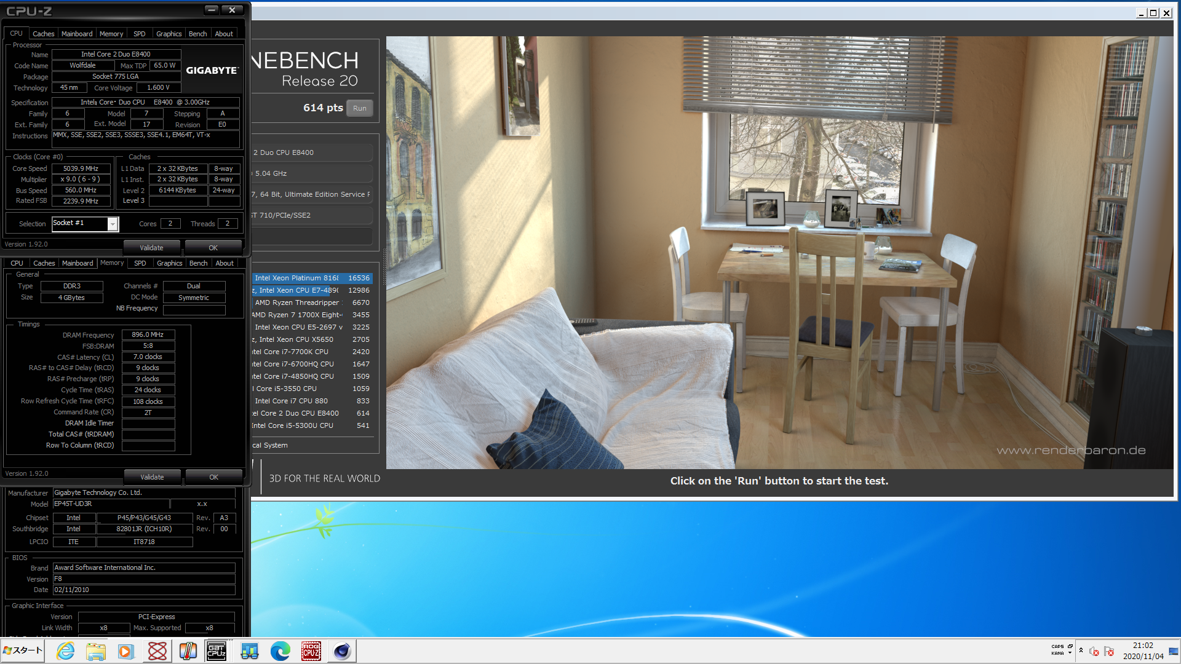
Task: Click Specification Intel Core 2 Duo E8400 field
Action: click(x=145, y=103)
